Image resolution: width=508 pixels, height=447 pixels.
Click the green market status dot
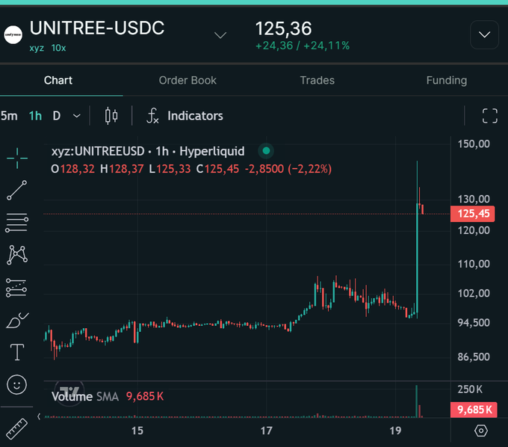[x=266, y=151]
